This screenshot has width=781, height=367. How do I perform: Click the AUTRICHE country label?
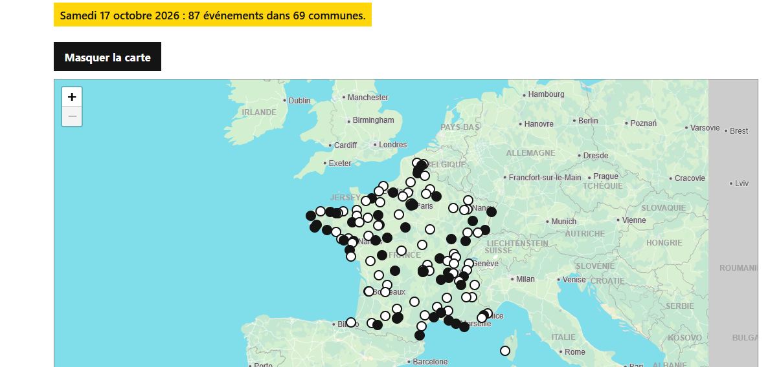click(x=584, y=234)
